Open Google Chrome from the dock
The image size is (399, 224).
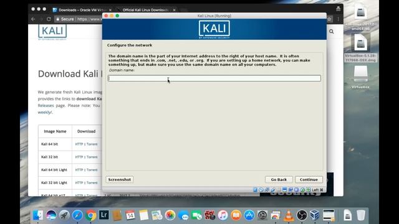pos(90,215)
